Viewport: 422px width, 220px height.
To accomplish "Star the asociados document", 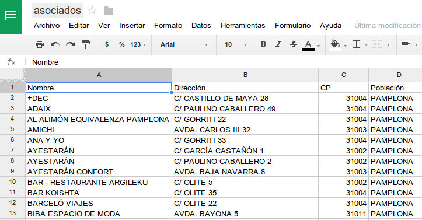I will tap(92, 11).
